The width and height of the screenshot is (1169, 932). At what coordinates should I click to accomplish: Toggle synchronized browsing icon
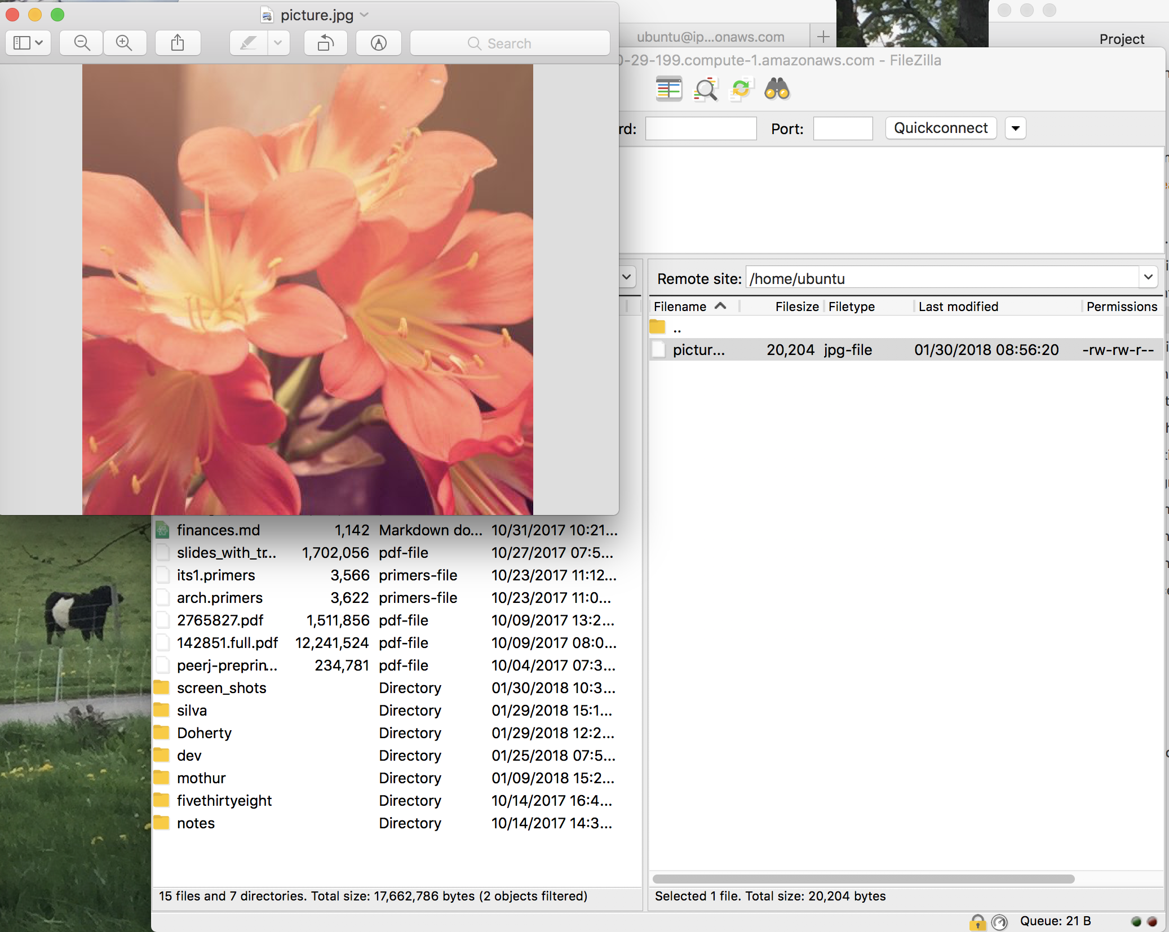[741, 89]
